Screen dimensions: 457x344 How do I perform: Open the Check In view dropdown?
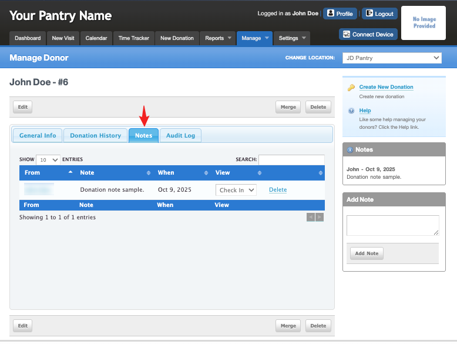[236, 190]
